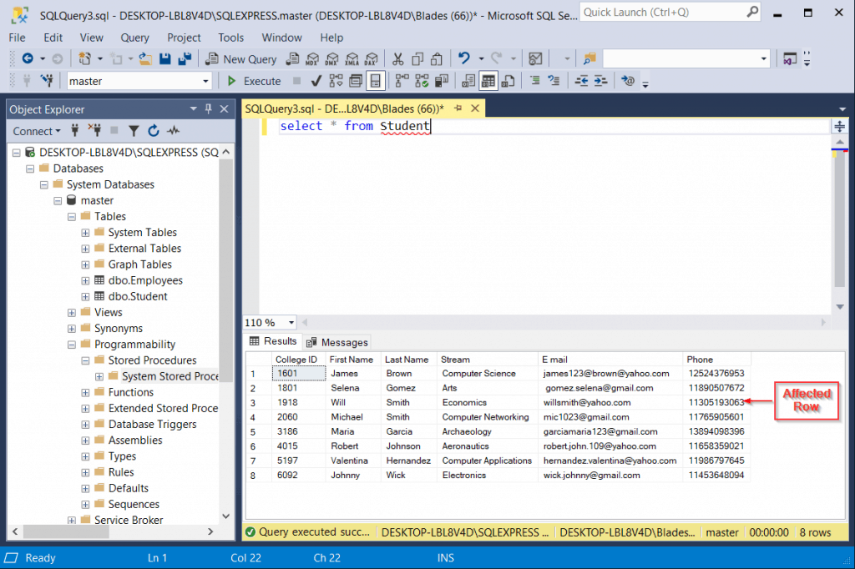Open Activity Monitor from Object Explorer toolbar
The width and height of the screenshot is (855, 569).
173,130
